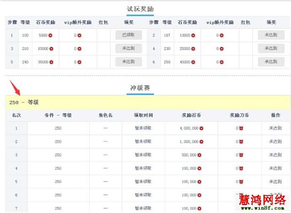Screen dimensions: 291x213
Task: Click the 500,000 reward amount
Action: (x=189, y=155)
